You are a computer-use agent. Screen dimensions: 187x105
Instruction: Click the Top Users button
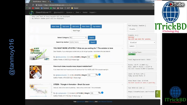66,27
